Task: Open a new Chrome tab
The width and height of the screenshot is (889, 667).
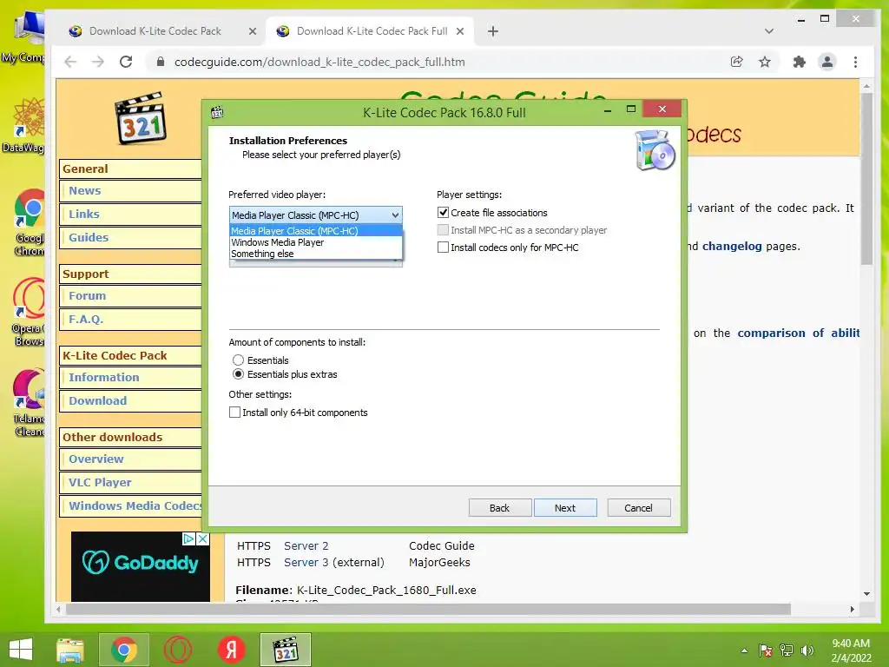Action: point(493,31)
